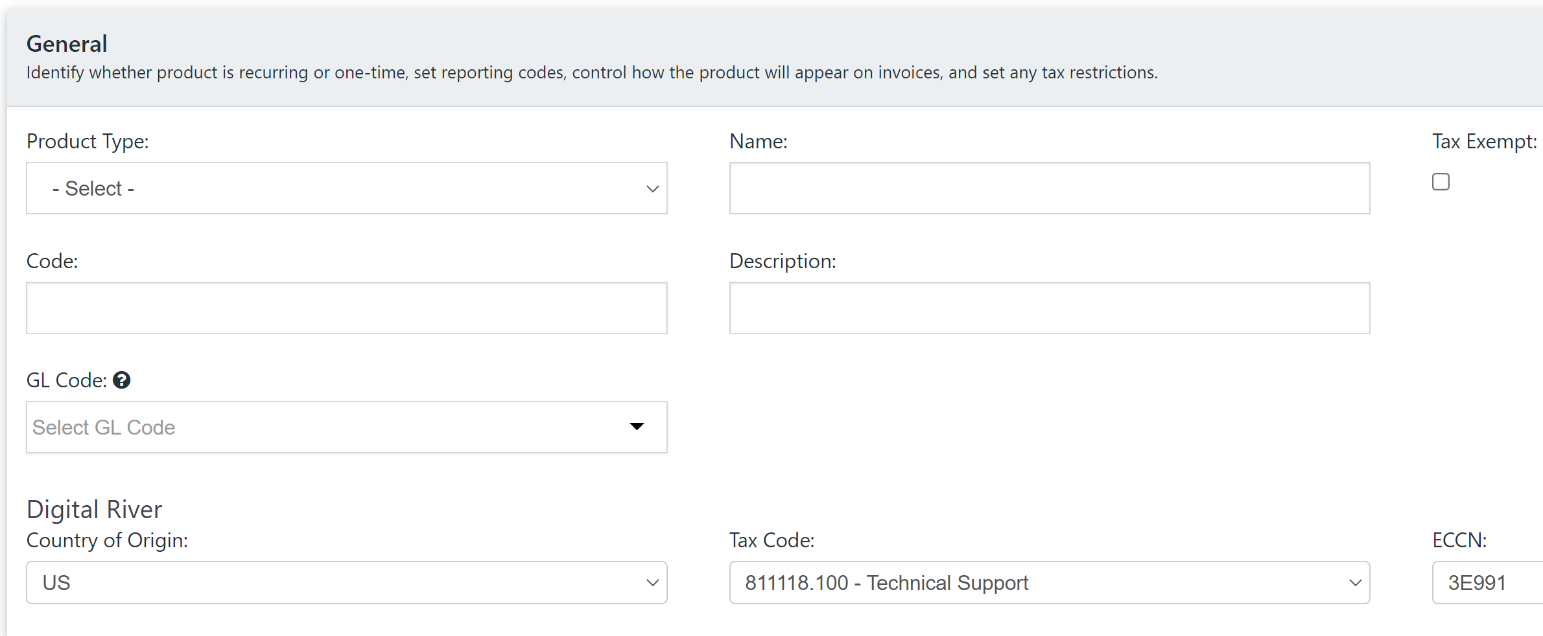This screenshot has width=1543, height=636.
Task: Click the Digital River heading
Action: (x=94, y=510)
